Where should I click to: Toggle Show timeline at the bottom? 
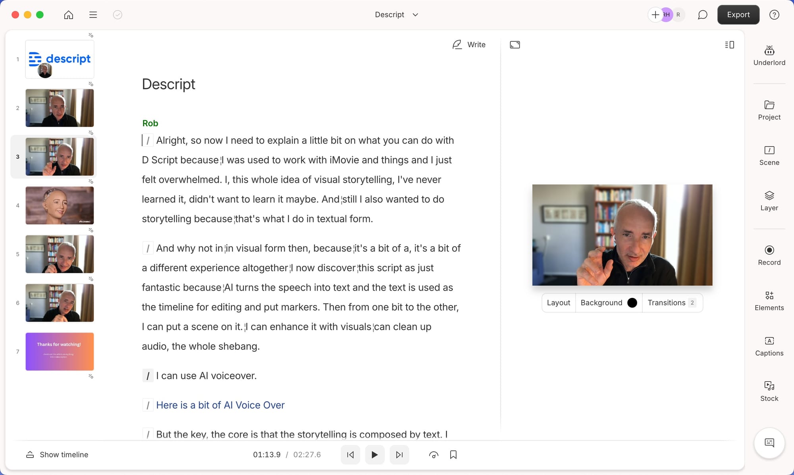57,454
